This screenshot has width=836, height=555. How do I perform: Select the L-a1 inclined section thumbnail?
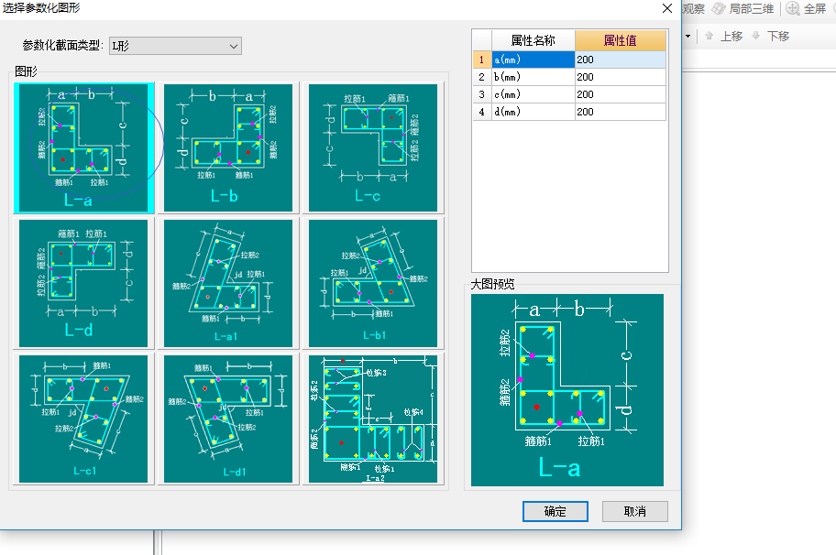[228, 283]
